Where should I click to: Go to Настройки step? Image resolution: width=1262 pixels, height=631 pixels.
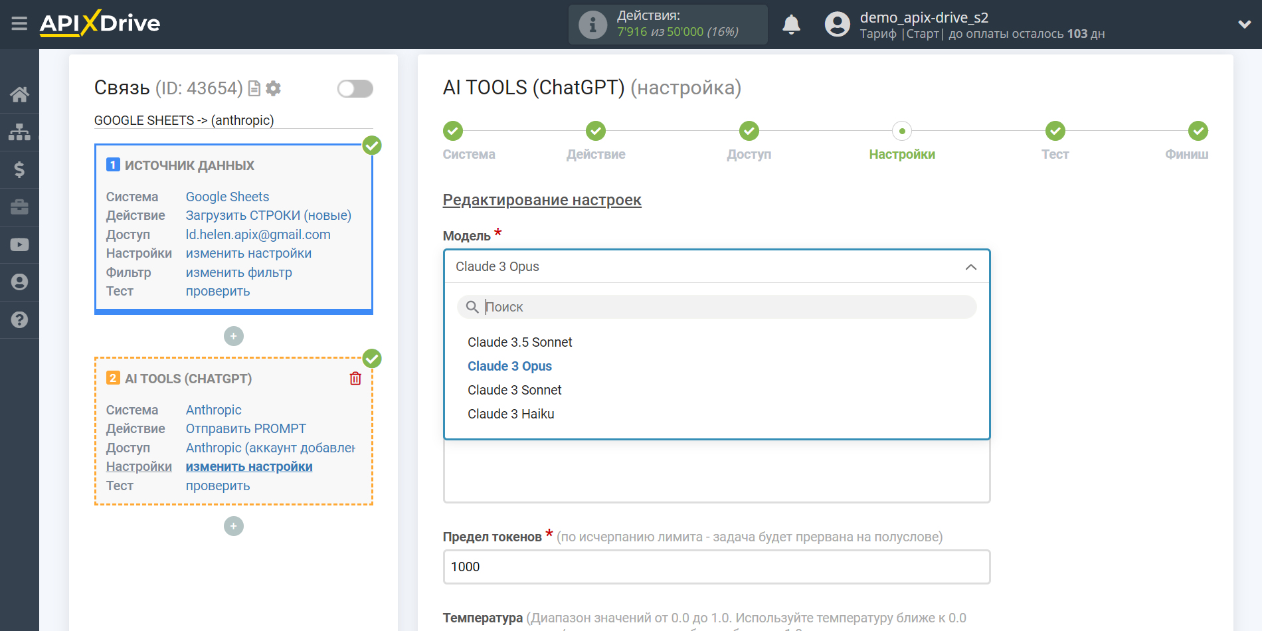[x=902, y=131]
